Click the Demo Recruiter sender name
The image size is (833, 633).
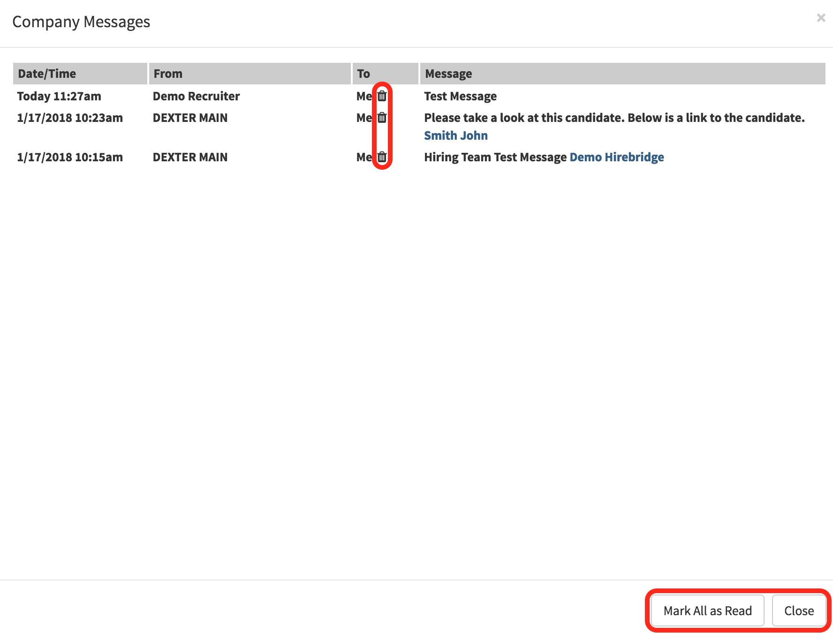(196, 96)
